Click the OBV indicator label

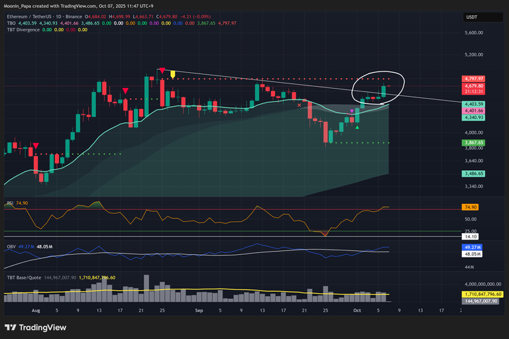pos(11,246)
